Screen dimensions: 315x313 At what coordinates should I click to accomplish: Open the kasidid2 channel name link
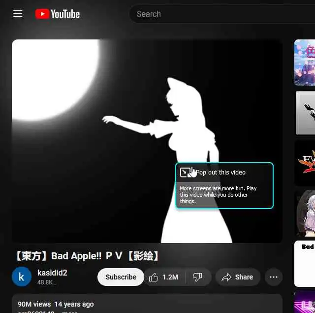tap(52, 273)
